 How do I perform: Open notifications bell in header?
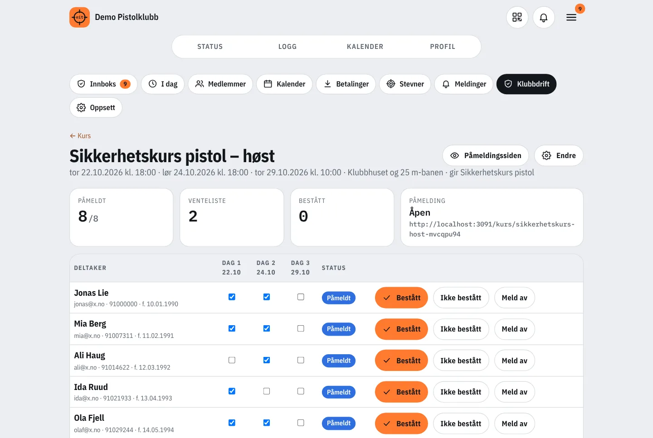coord(544,17)
